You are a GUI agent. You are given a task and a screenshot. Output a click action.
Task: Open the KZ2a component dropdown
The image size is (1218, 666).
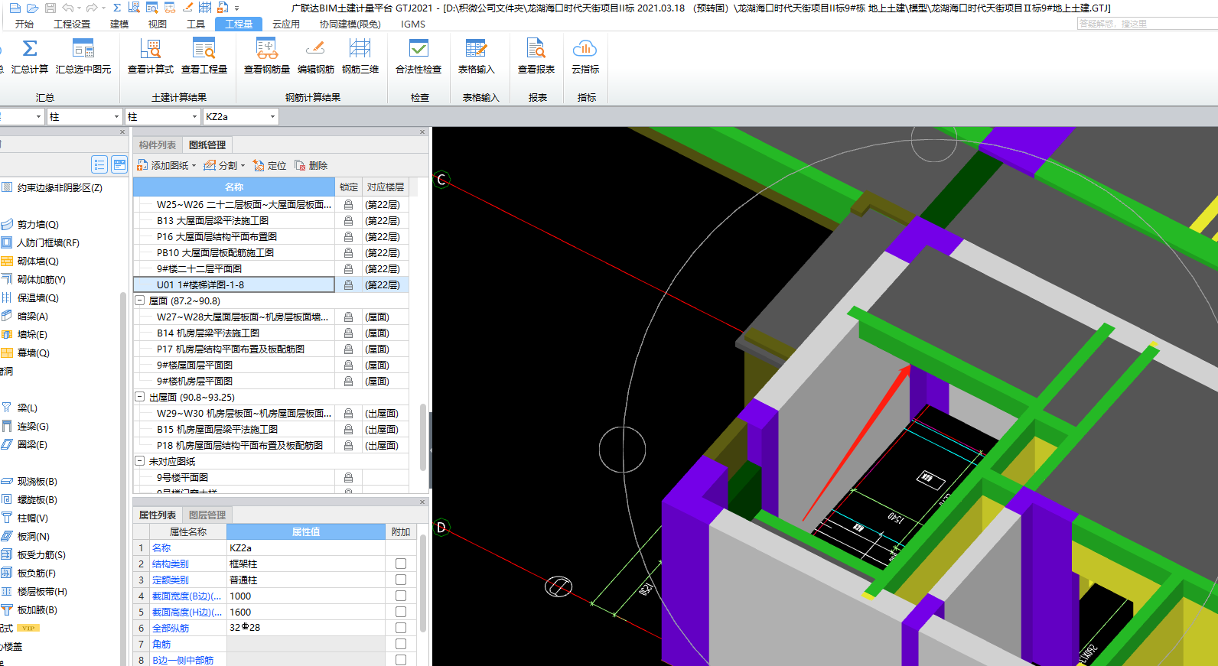coord(272,117)
